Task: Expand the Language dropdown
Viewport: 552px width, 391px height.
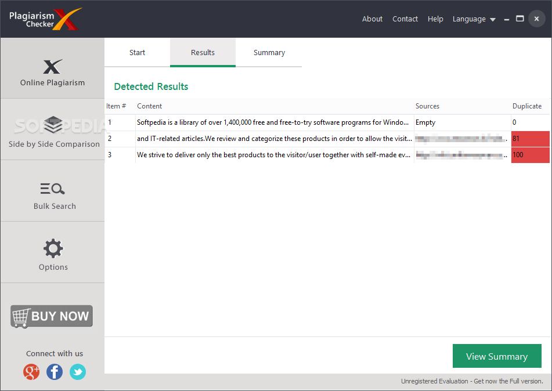Action: pyautogui.click(x=474, y=19)
